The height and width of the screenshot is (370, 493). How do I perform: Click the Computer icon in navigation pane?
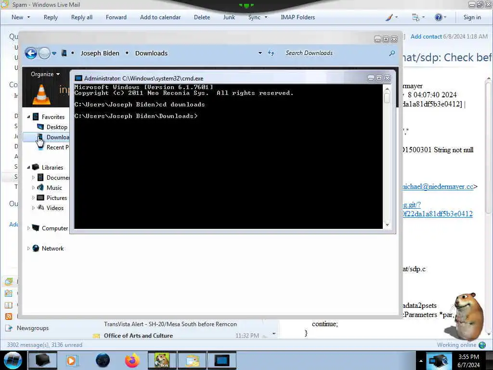click(36, 228)
